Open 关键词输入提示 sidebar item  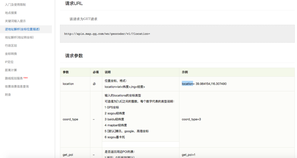(15, 21)
